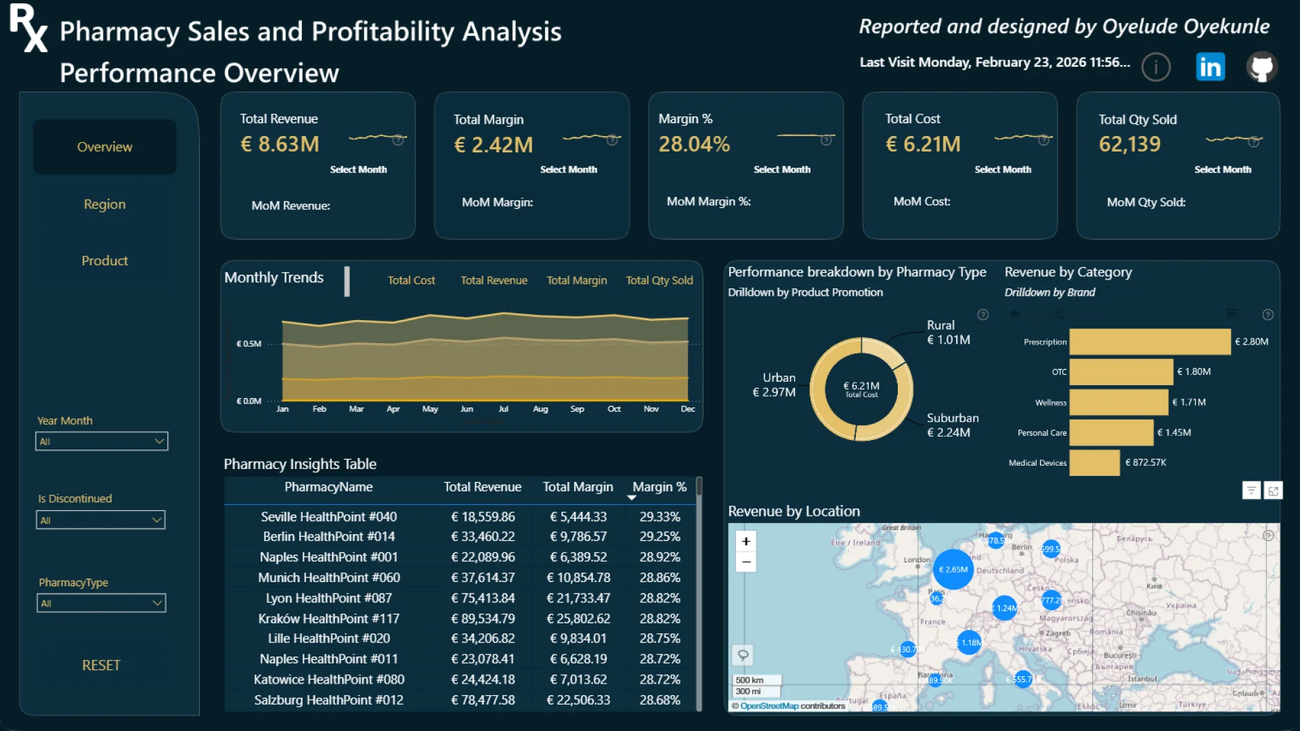Viewport: 1300px width, 731px height.
Task: Click map zoom in plus button
Action: point(745,541)
